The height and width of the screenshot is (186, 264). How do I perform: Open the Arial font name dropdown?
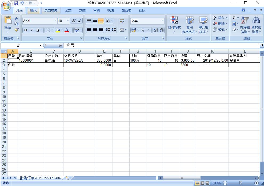click(55, 21)
